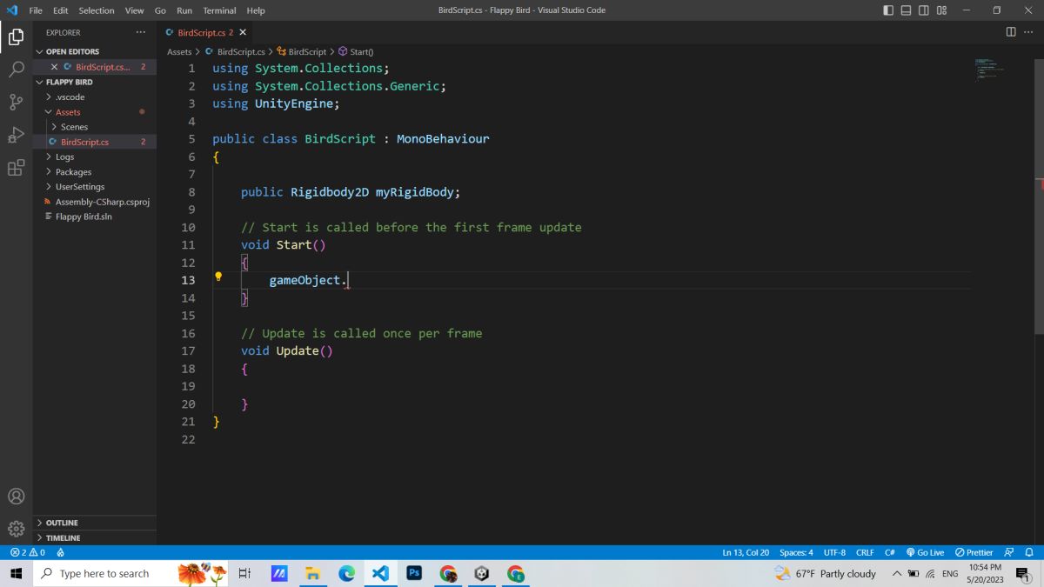1044x587 pixels.
Task: Click the Prettier status bar button
Action: [x=974, y=552]
